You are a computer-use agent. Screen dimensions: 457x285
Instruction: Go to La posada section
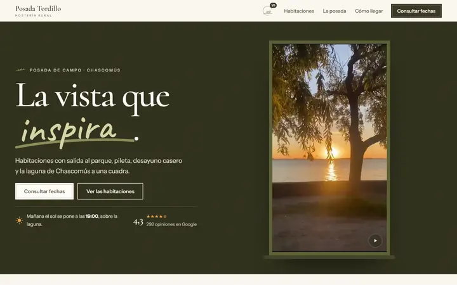[334, 11]
